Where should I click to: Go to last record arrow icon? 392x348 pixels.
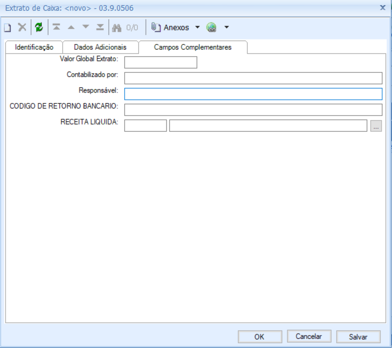(100, 27)
